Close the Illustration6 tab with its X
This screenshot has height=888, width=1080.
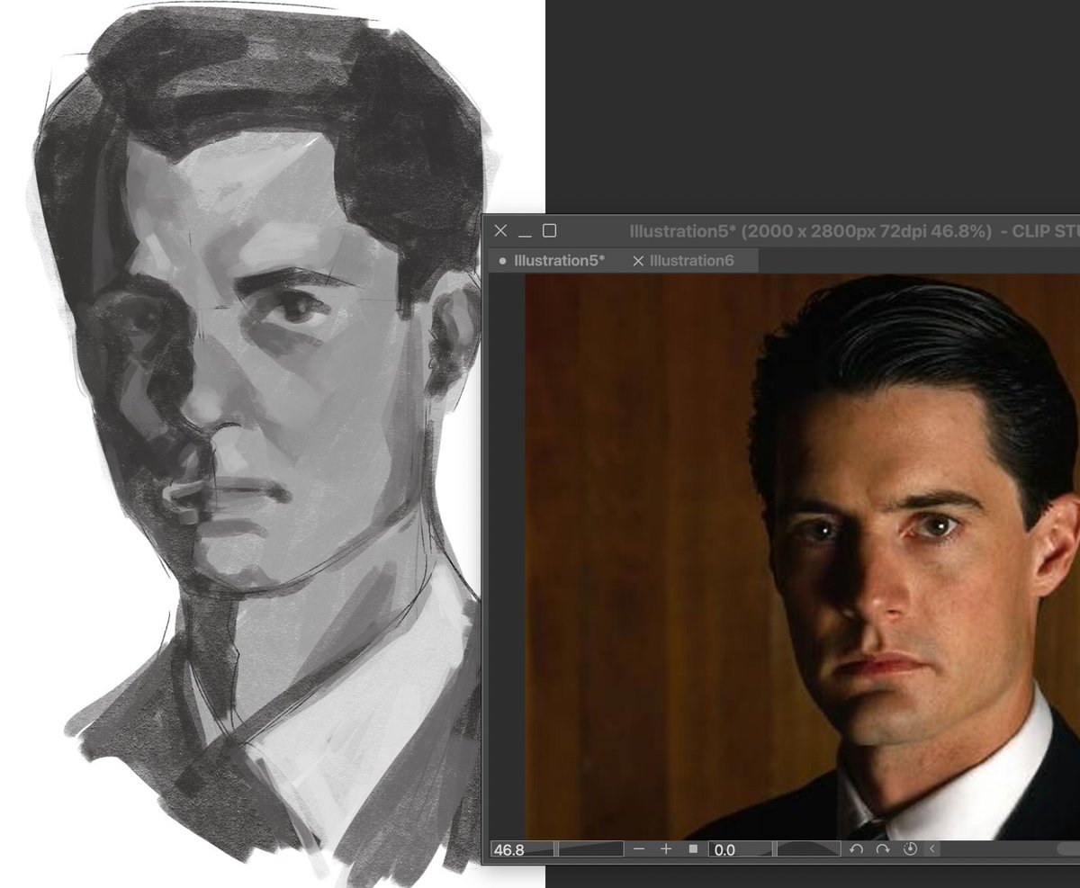(x=638, y=261)
